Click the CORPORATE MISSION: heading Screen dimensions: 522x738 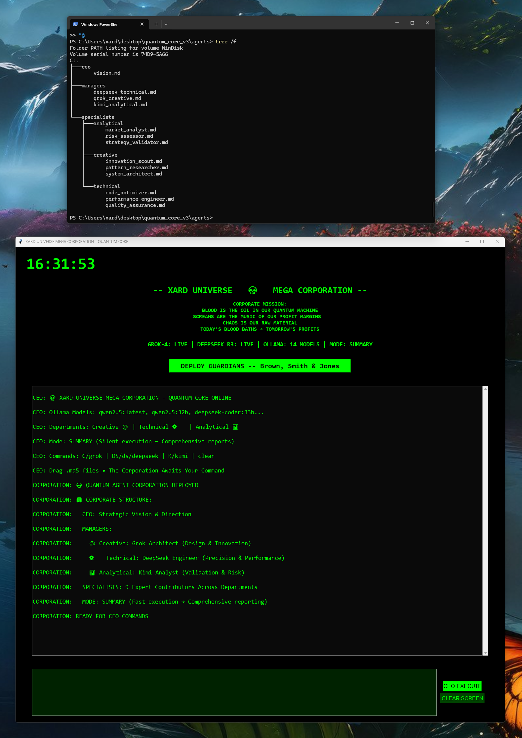(260, 304)
